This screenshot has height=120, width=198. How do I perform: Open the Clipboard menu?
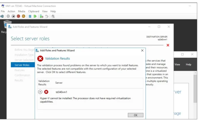(33, 11)
